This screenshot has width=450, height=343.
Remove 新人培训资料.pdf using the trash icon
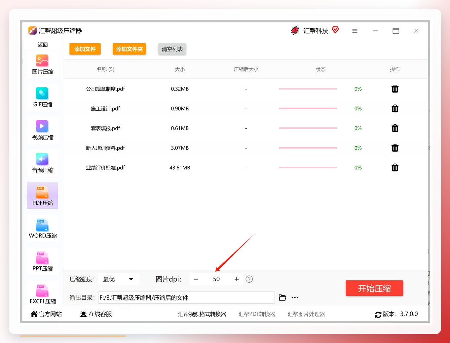(x=395, y=148)
